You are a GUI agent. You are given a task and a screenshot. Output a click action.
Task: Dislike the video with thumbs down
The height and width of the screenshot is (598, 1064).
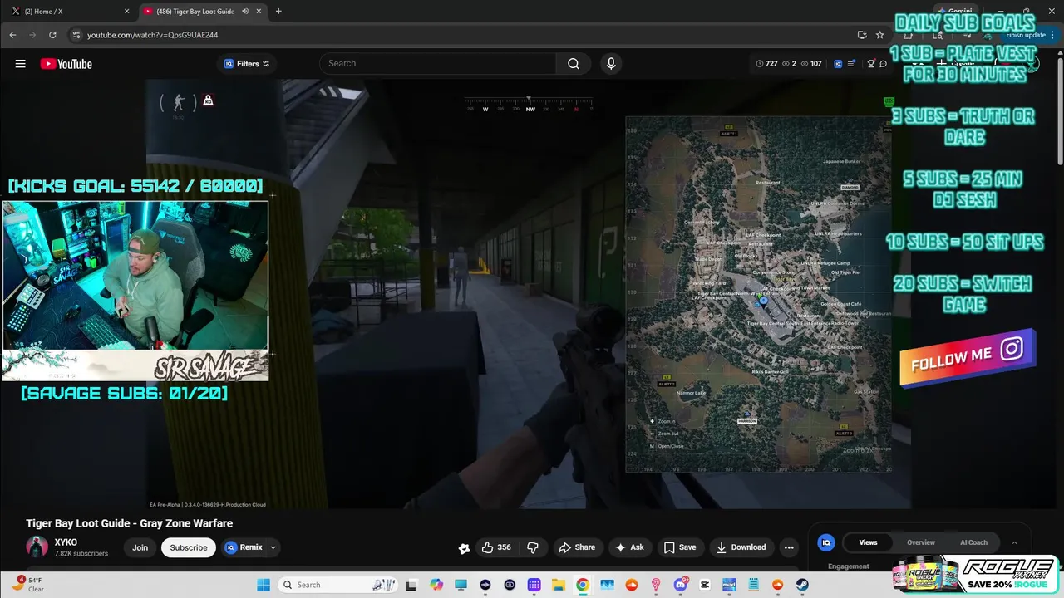533,547
